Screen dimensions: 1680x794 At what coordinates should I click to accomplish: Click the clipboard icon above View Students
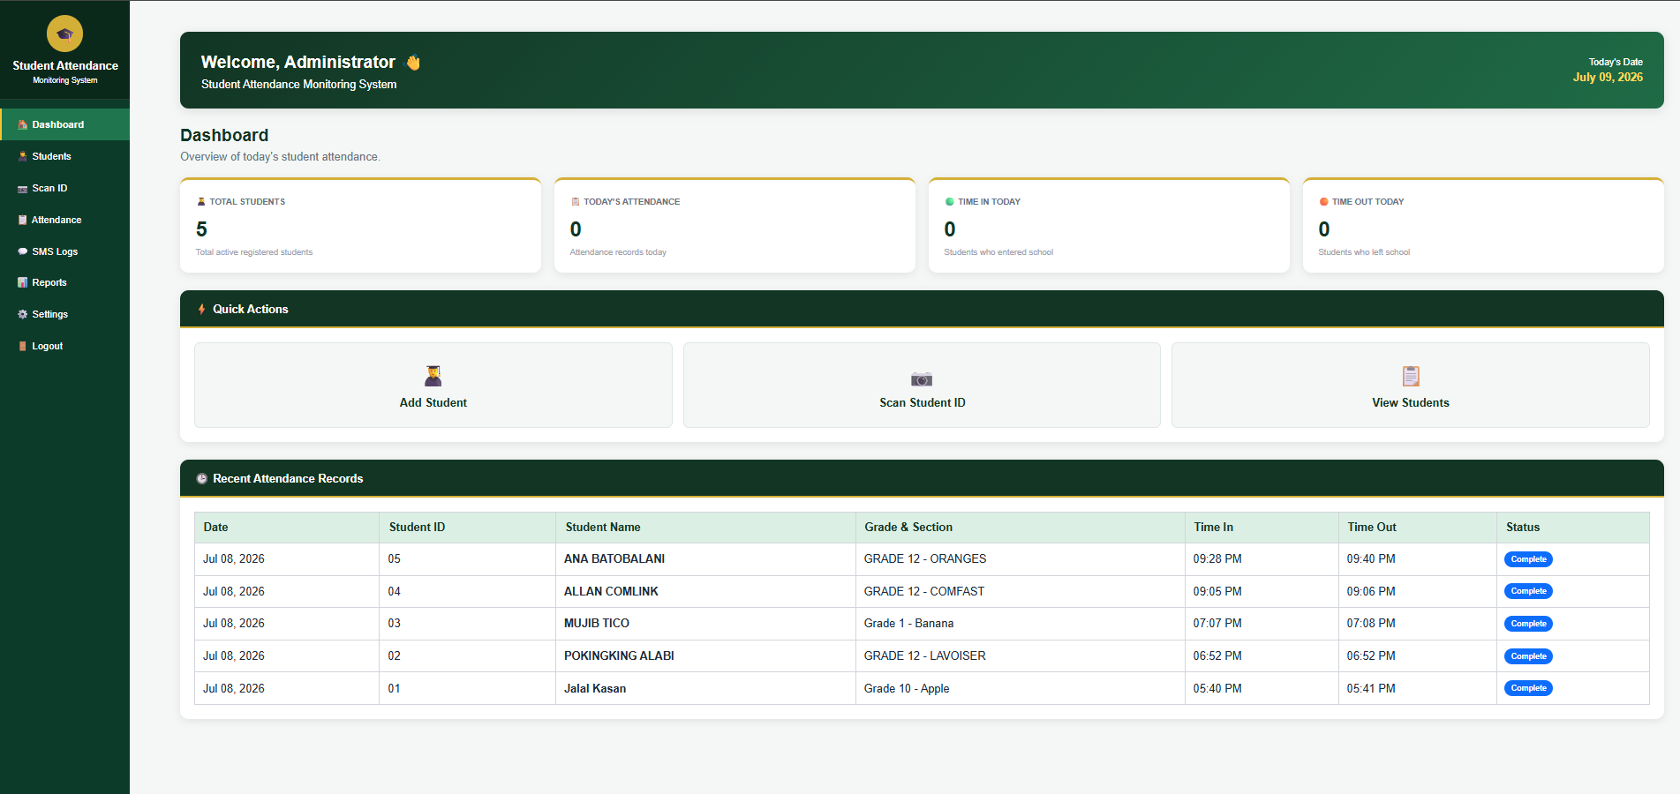coord(1411,377)
